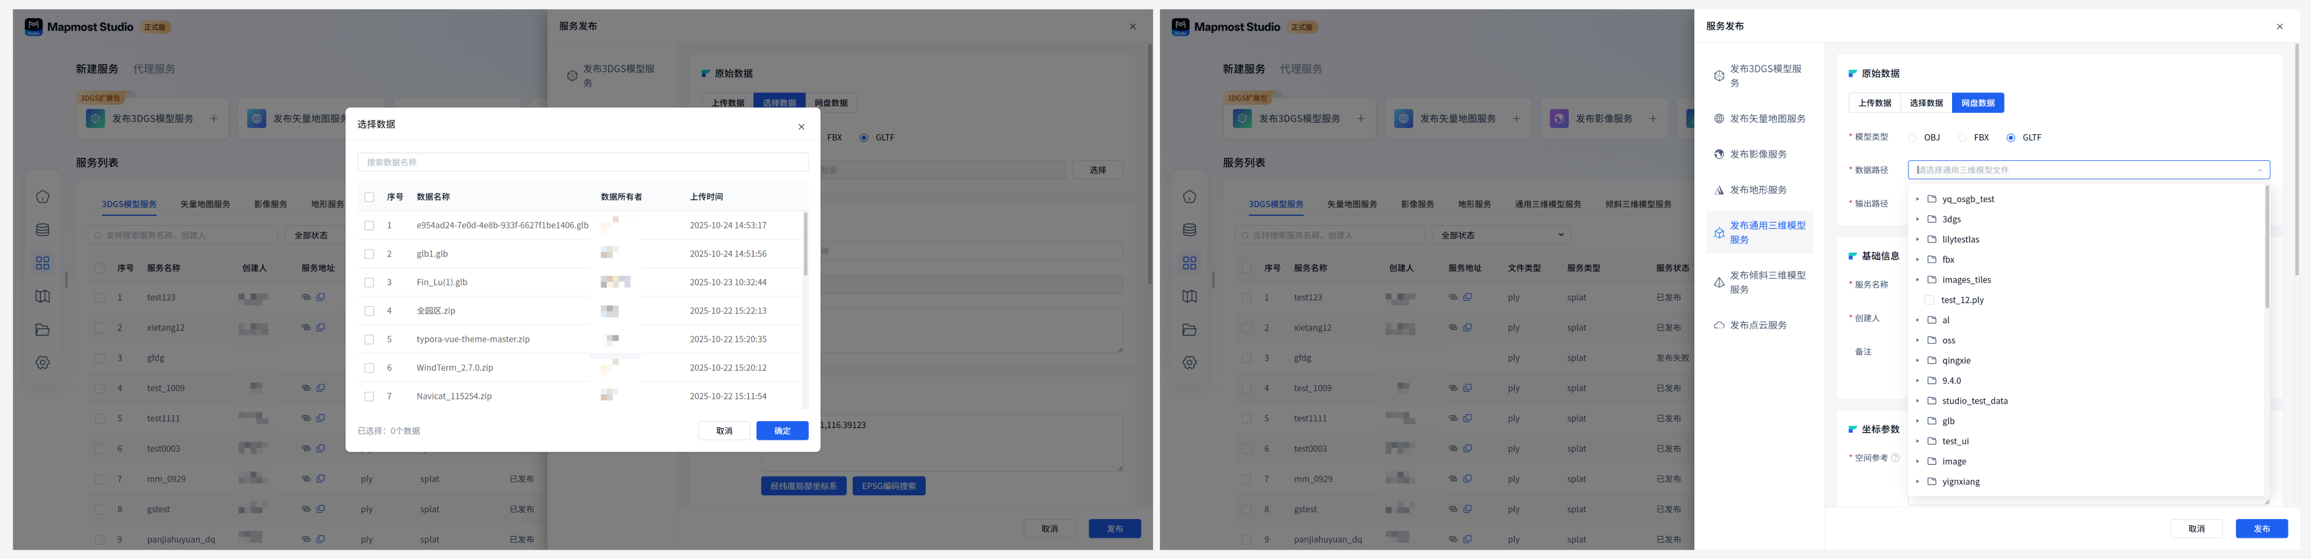Click the folder icon beside studio_test_data

pos(1931,401)
